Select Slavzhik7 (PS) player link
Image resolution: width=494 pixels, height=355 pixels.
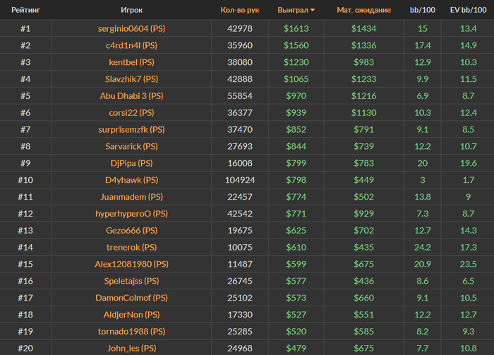coord(132,79)
